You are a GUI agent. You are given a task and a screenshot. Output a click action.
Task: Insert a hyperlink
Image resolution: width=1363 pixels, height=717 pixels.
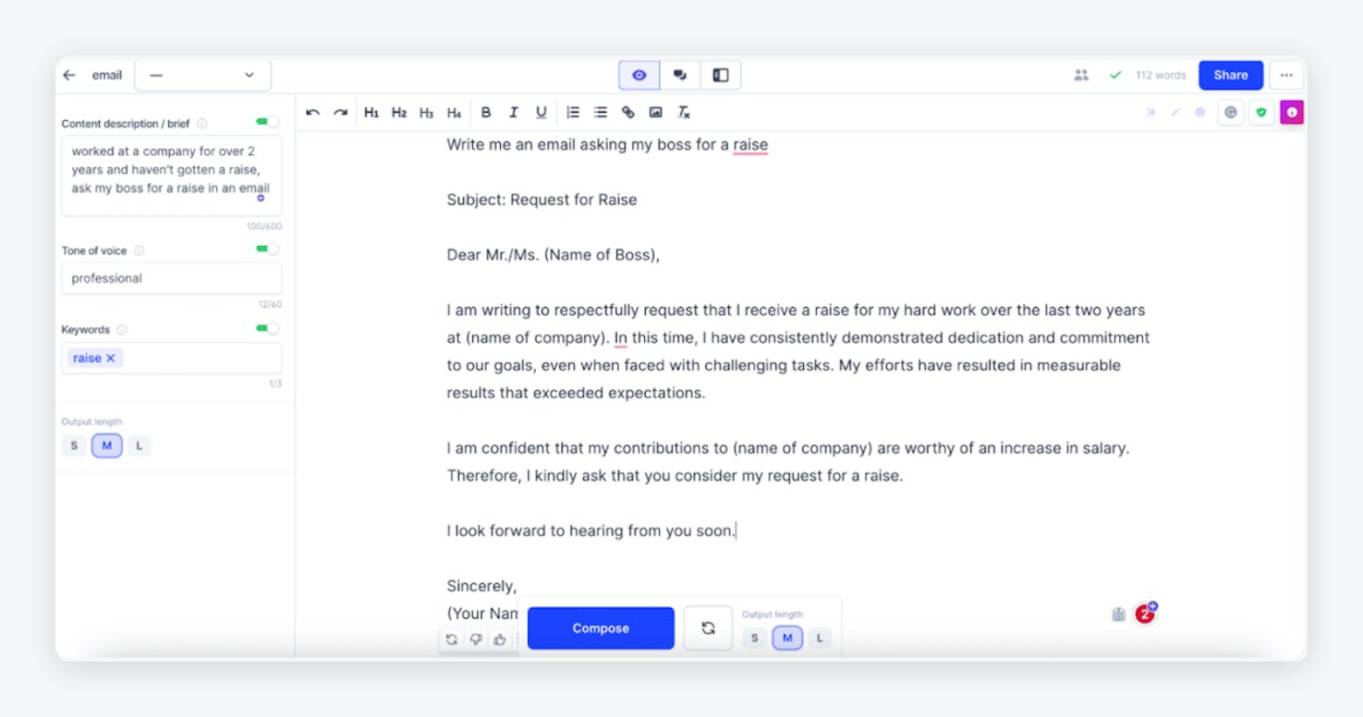(x=628, y=113)
